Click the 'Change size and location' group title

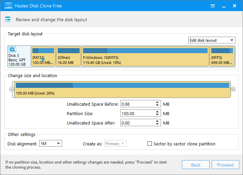click(x=32, y=76)
